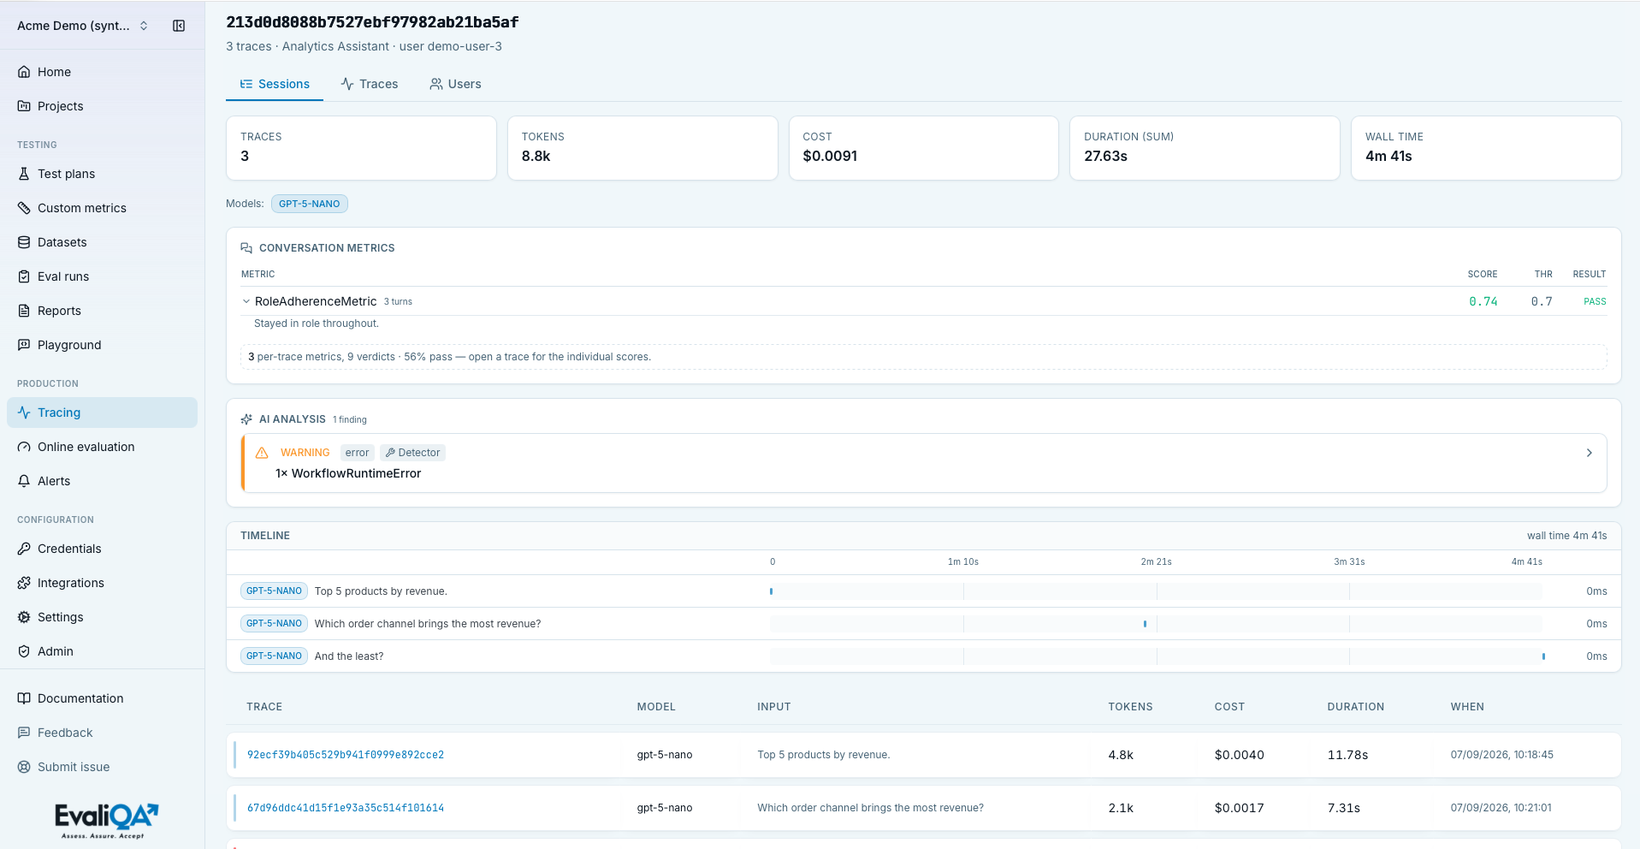This screenshot has width=1640, height=849.
Task: Open trace 92ecf39b405c529b941f0999e892cce2
Action: click(x=346, y=755)
